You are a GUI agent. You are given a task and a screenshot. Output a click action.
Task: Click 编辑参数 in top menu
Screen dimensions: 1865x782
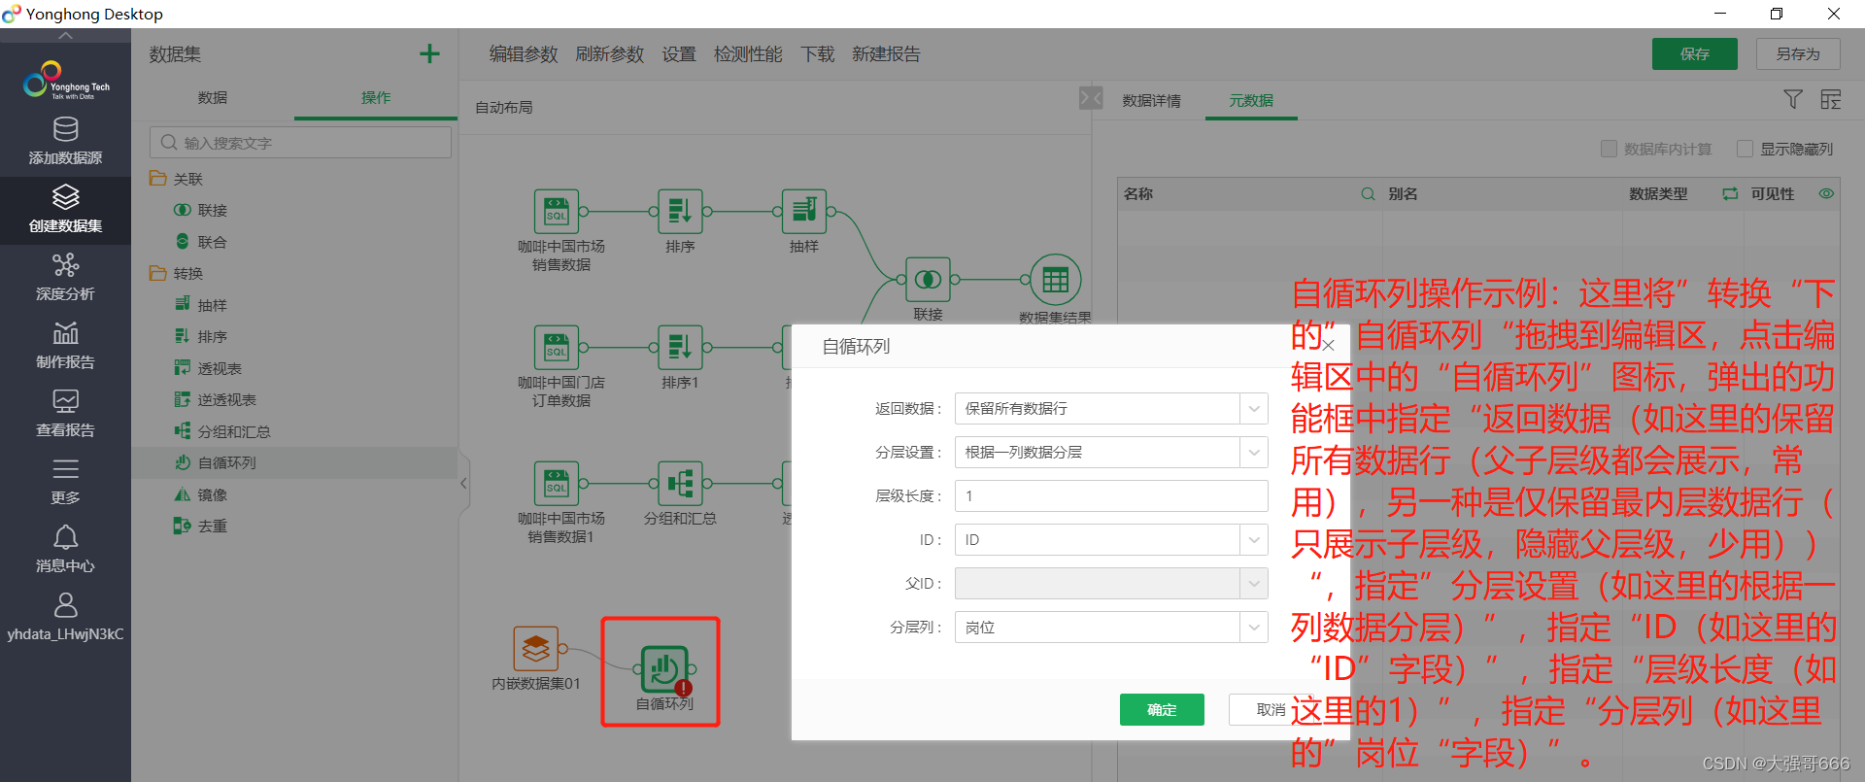(x=524, y=54)
